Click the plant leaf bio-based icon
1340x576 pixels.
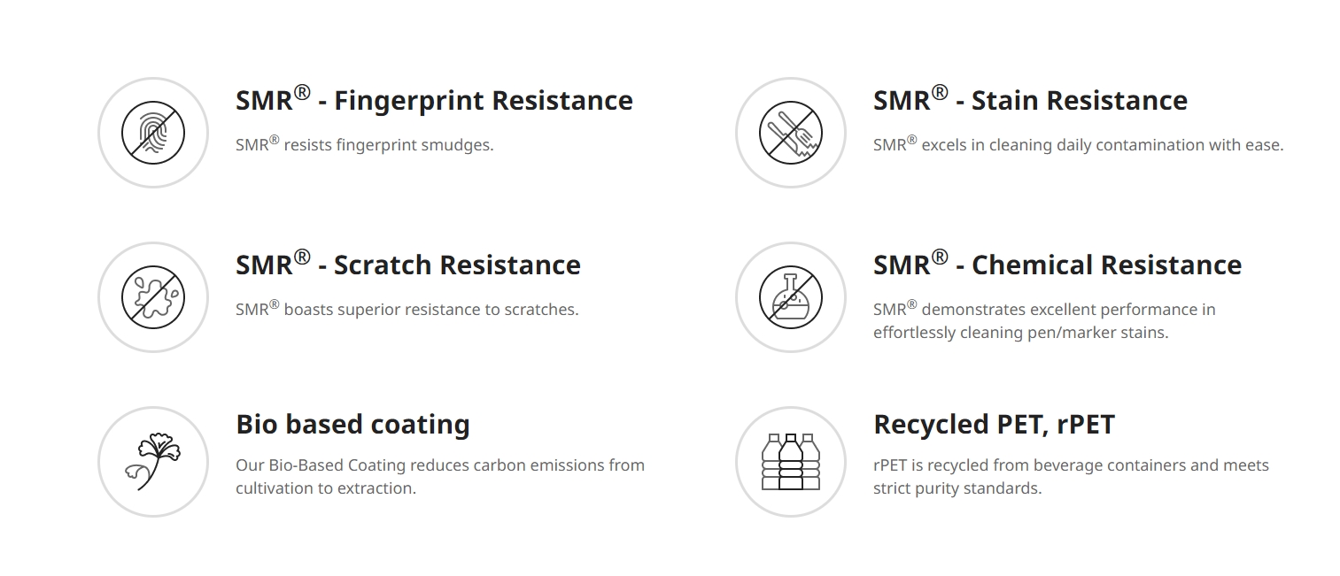point(153,462)
